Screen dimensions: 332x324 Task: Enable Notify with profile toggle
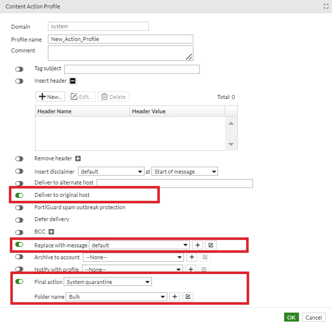19,269
